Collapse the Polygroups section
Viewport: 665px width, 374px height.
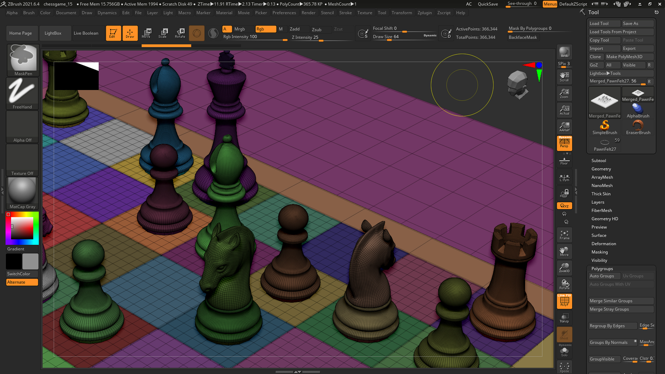[602, 269]
